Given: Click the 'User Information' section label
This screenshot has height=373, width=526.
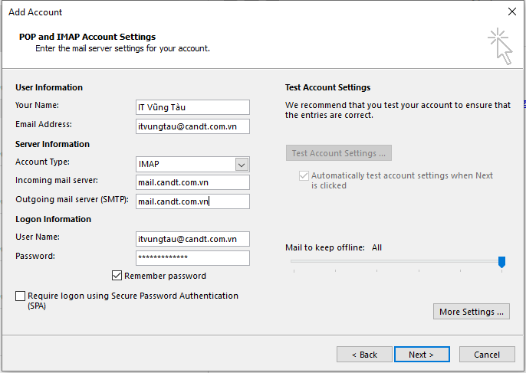Looking at the screenshot, I should pos(49,87).
